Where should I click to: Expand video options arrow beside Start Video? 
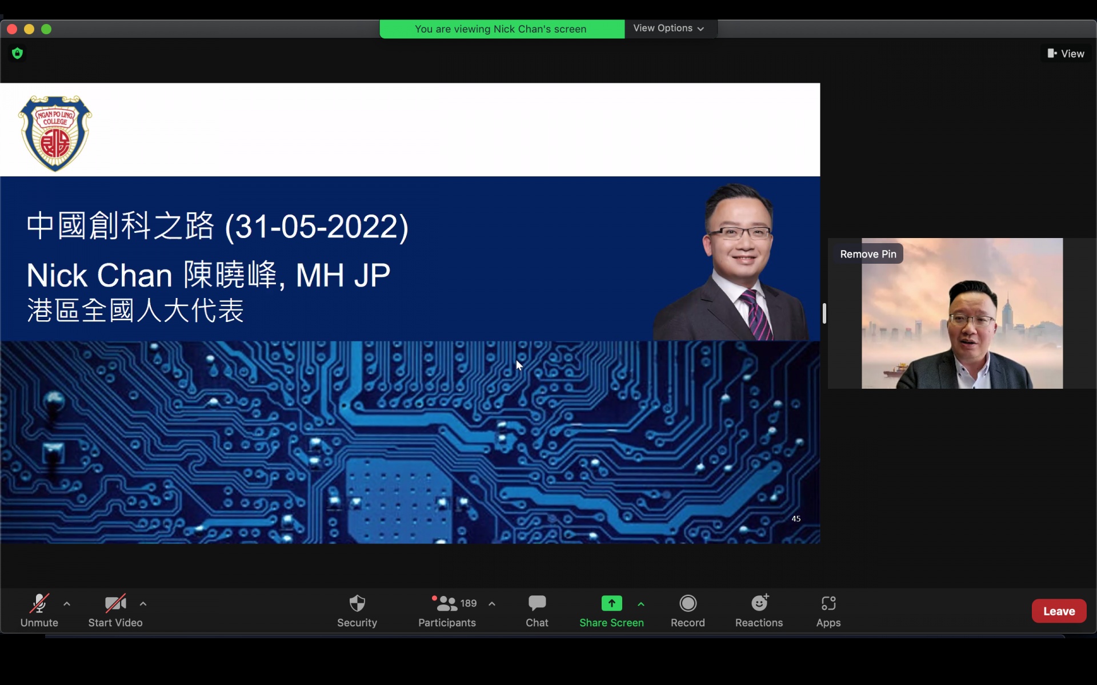(143, 604)
